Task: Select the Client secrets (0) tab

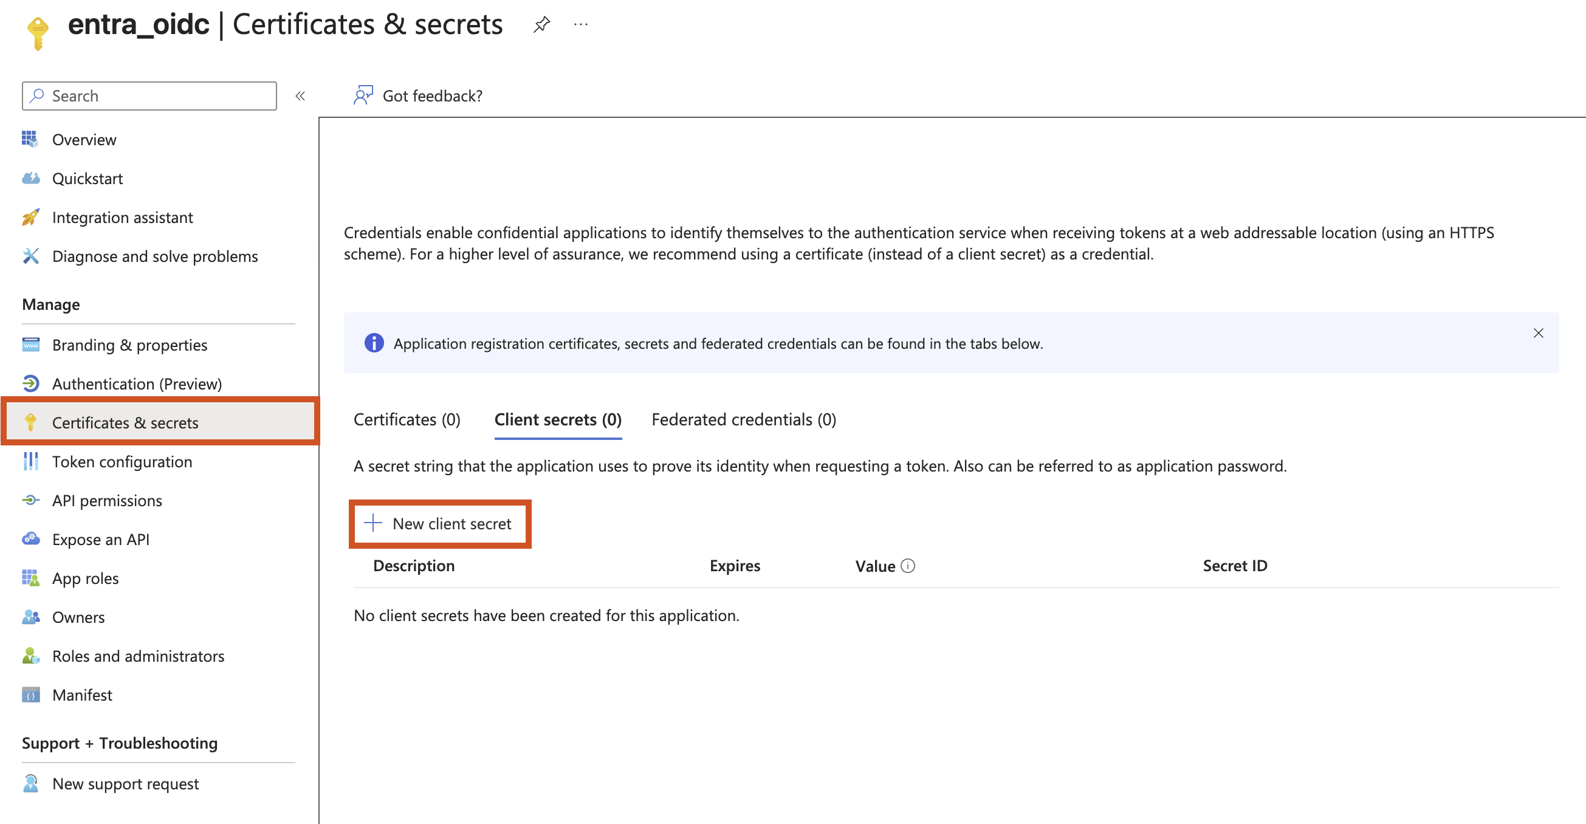Action: 558,419
